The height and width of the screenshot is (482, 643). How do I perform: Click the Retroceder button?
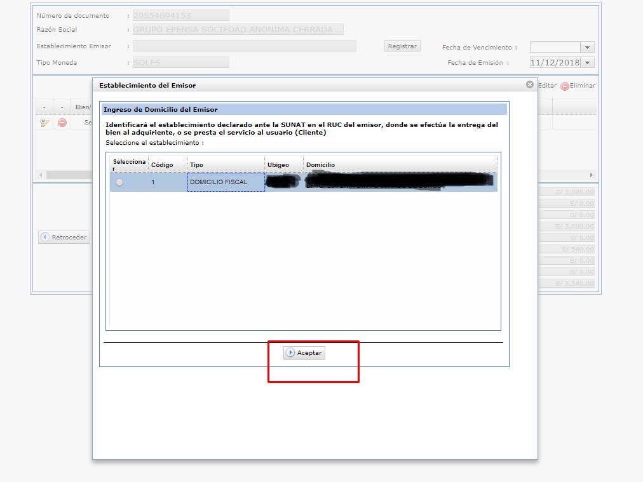tap(64, 238)
